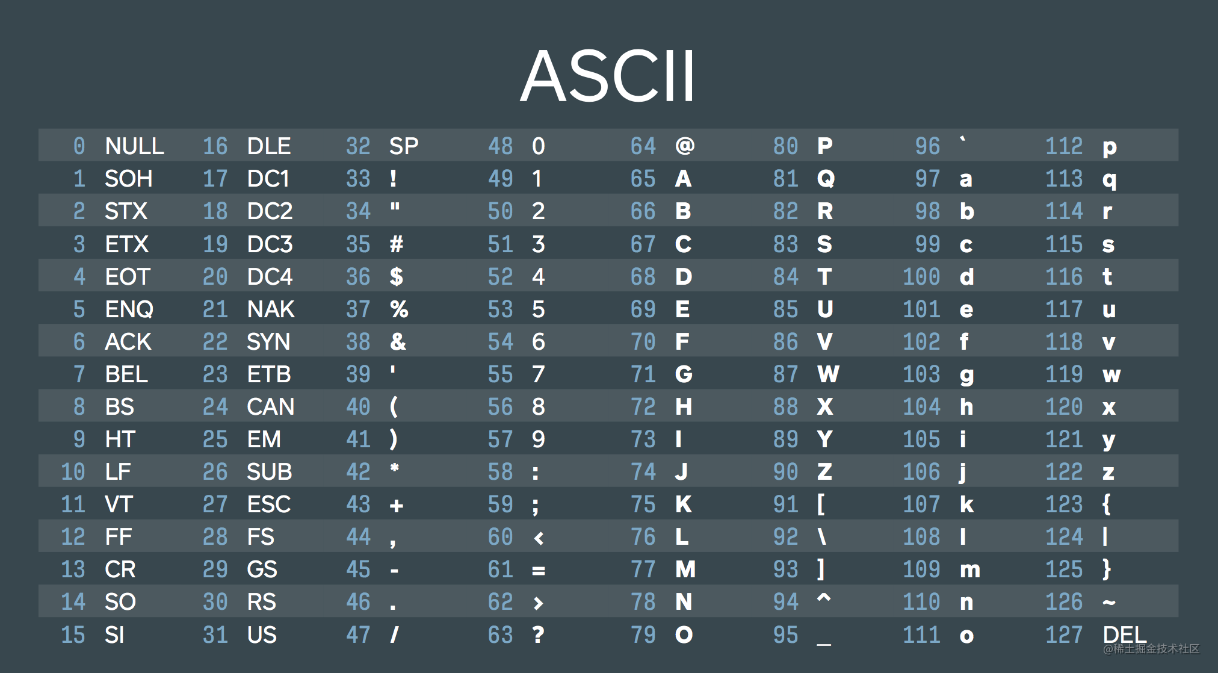Click the @ symbol at code 64
This screenshot has height=673, width=1218.
click(x=685, y=146)
